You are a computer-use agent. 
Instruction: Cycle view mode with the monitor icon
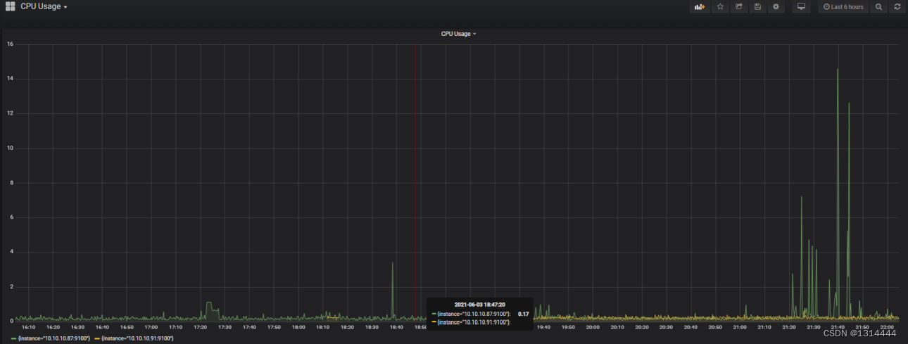pyautogui.click(x=800, y=6)
